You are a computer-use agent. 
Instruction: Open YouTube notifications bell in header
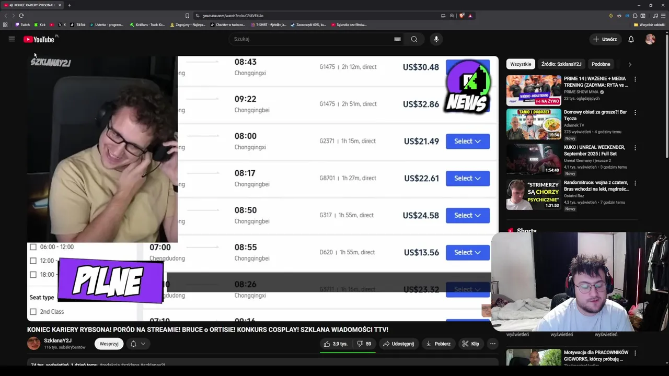coord(631,39)
